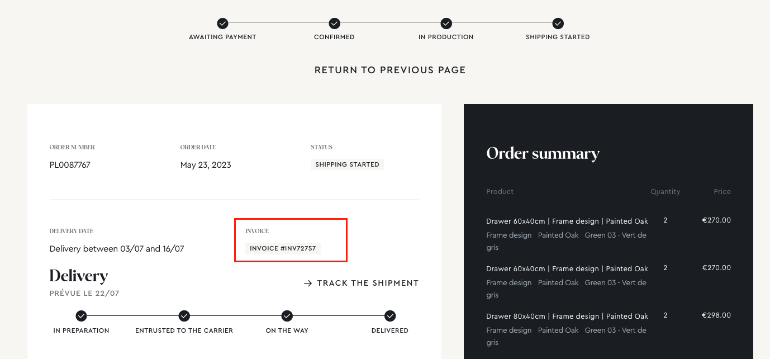The height and width of the screenshot is (359, 770).
Task: Click the €298.00 price value
Action: (x=716, y=315)
